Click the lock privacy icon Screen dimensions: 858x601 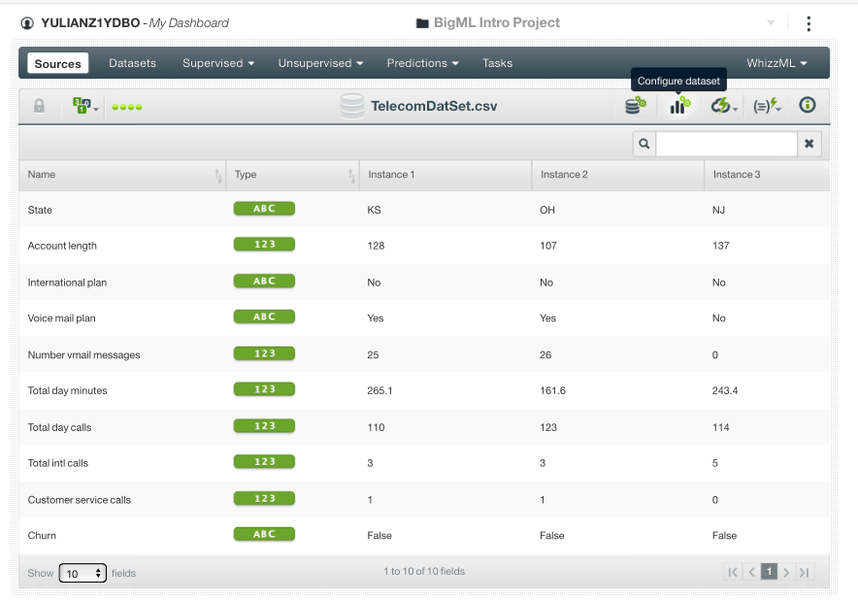(x=39, y=105)
